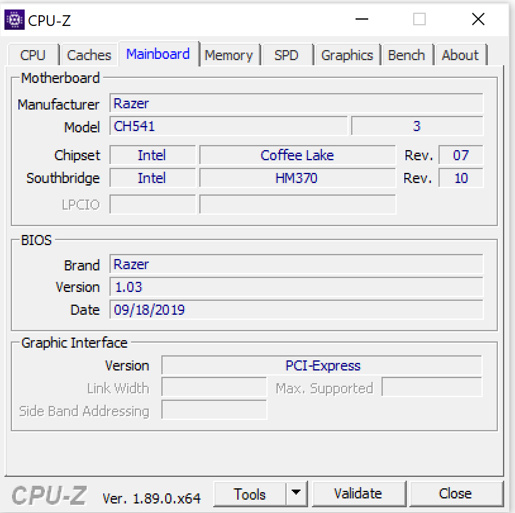The height and width of the screenshot is (513, 515).
Task: Click the CPU-Z app icon in title bar
Action: 14,20
